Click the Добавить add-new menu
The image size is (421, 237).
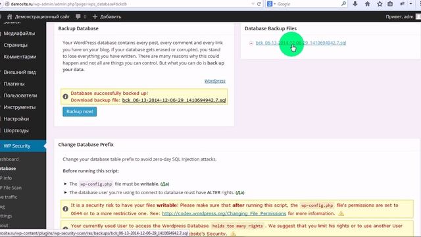[107, 16]
